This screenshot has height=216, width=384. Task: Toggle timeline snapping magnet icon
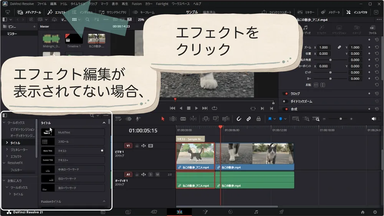(239, 119)
